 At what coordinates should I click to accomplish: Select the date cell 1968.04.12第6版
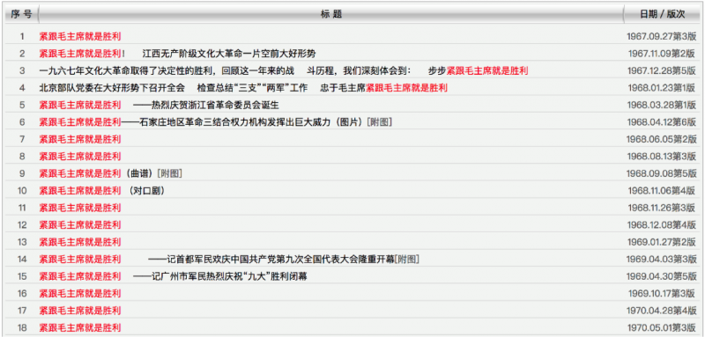[662, 122]
